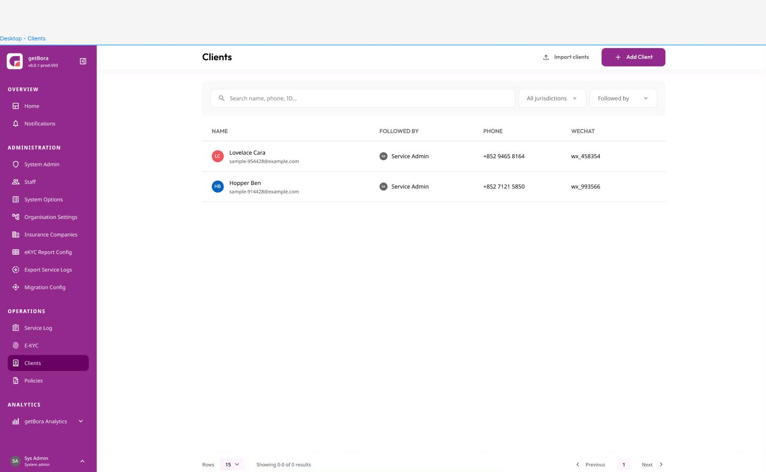Image resolution: width=766 pixels, height=472 pixels.
Task: Click the HB avatar for Hopper Ben
Action: pos(217,186)
